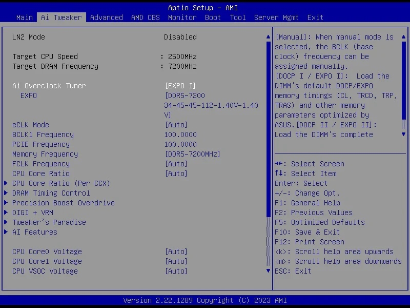Change Ai Overclock Tuner EXPO I value

click(x=180, y=86)
